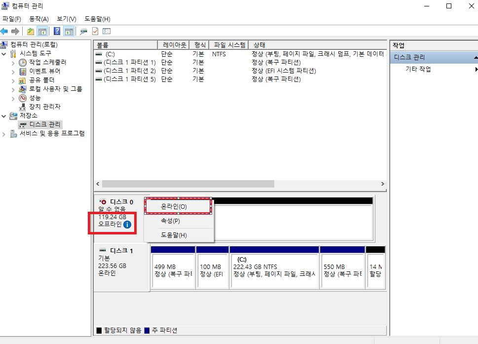This screenshot has height=344, width=478.
Task: Choose 온라인(O) from the context menu
Action: pos(179,206)
